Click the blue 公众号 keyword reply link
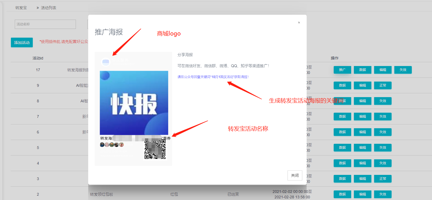Image resolution: width=432 pixels, height=200 pixels. click(x=213, y=77)
